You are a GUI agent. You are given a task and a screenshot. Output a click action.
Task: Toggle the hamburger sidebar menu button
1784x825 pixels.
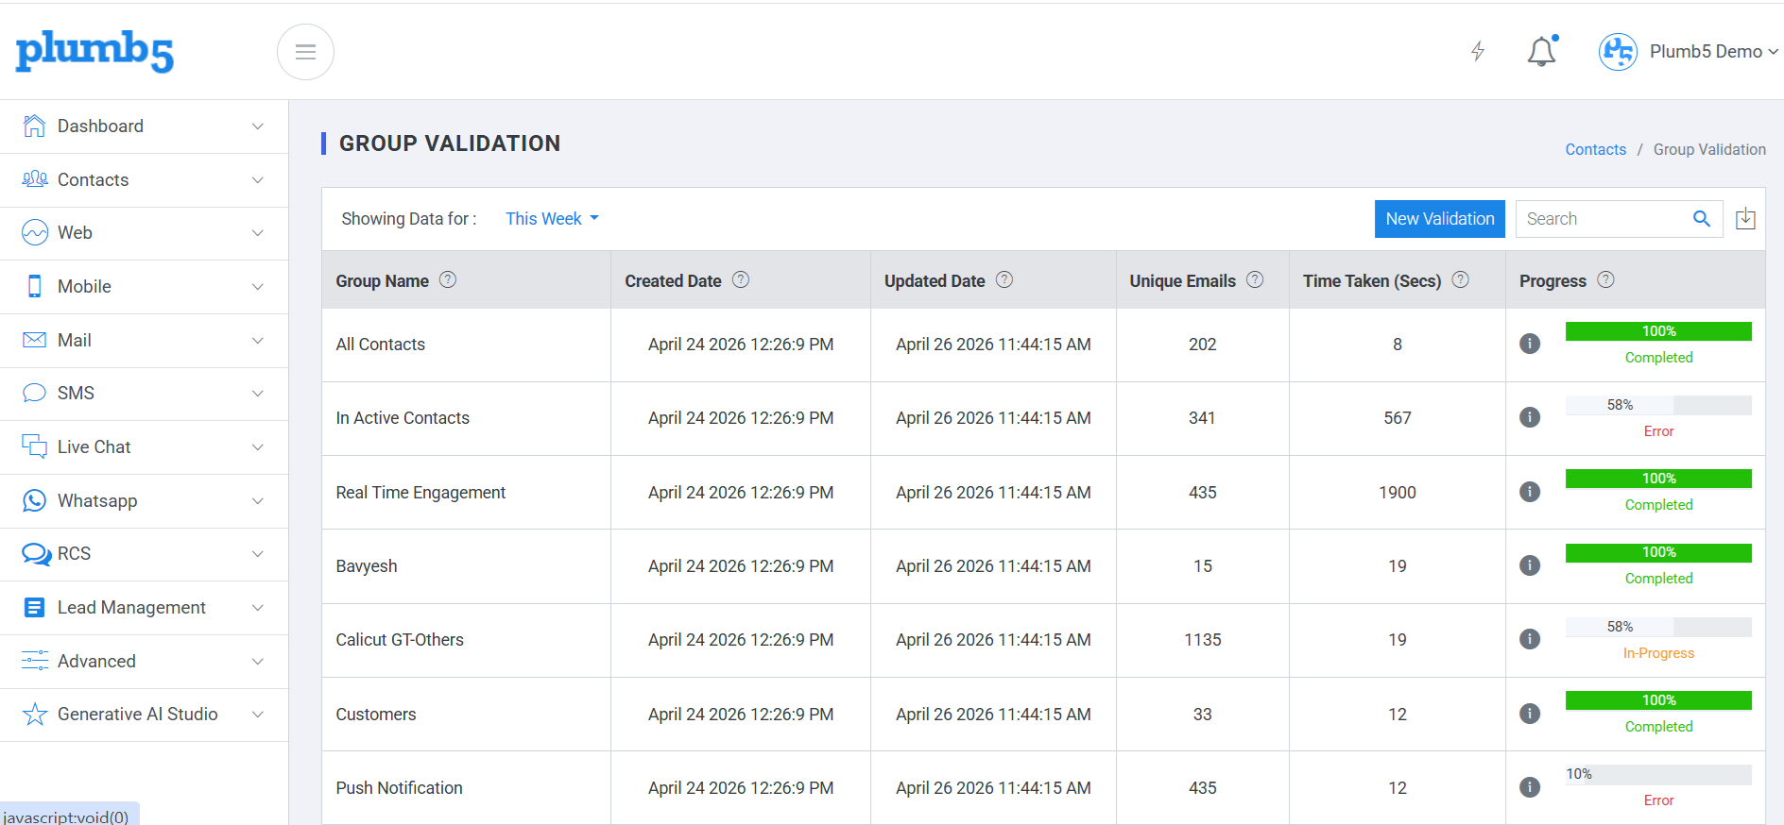pos(305,52)
